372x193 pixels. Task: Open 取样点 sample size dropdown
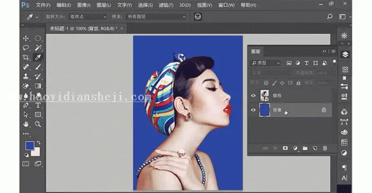[88, 16]
